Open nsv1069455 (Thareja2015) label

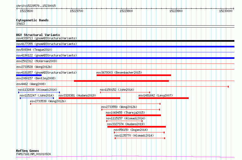(x=125, y=113)
